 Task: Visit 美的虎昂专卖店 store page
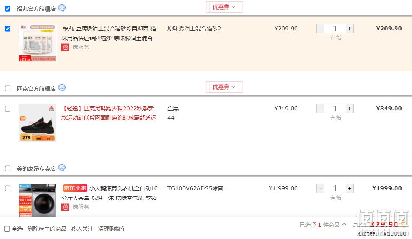tap(36, 169)
